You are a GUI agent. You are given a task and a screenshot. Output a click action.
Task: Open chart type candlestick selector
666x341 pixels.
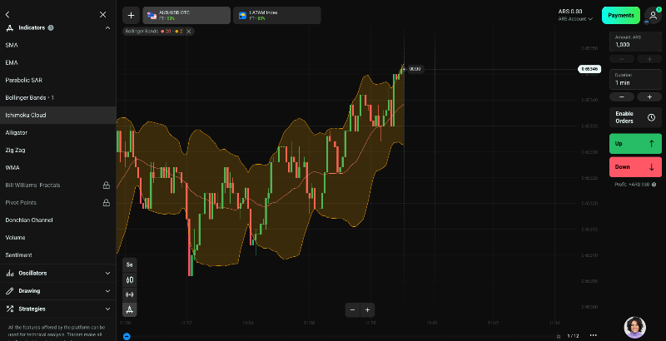coord(130,280)
